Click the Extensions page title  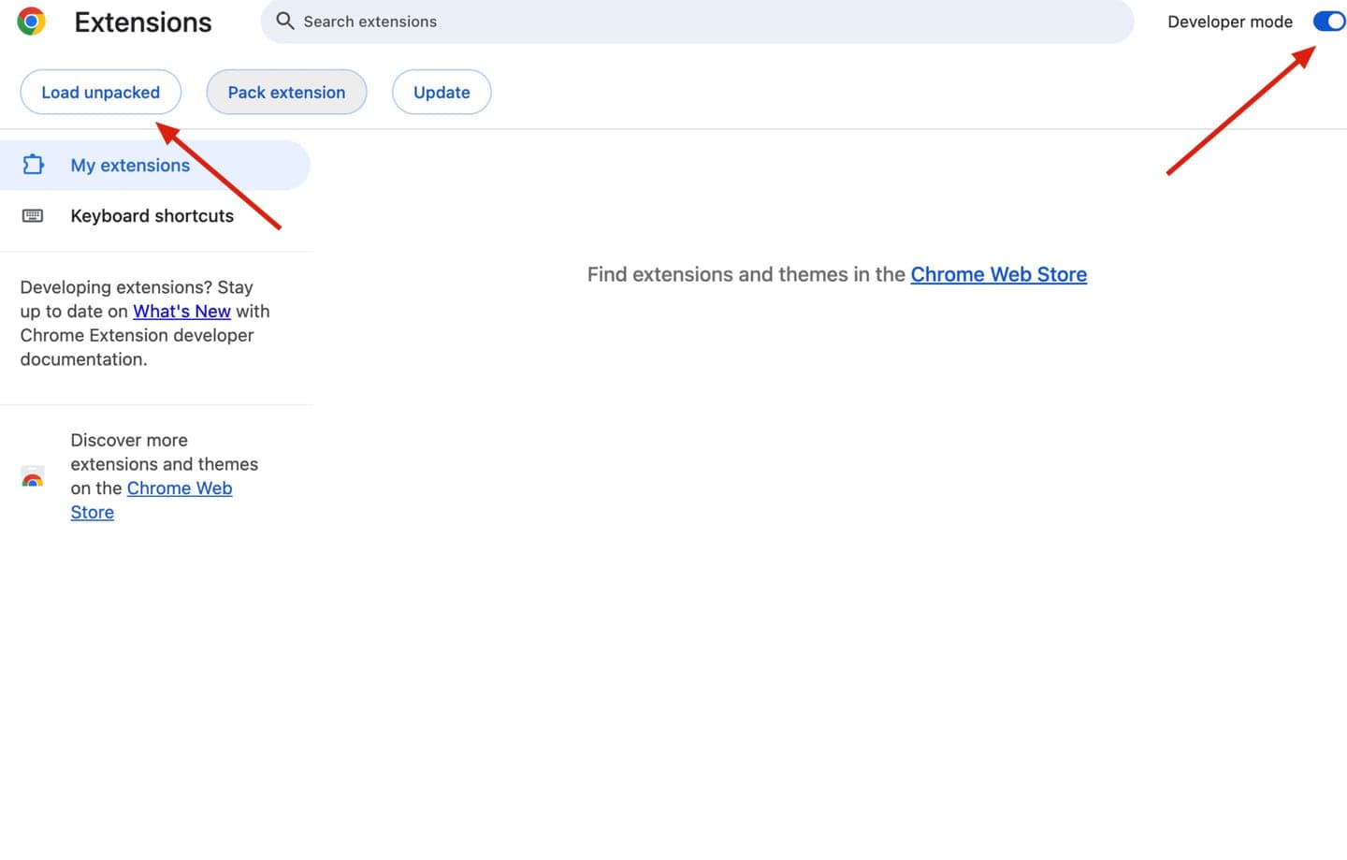[x=143, y=22]
